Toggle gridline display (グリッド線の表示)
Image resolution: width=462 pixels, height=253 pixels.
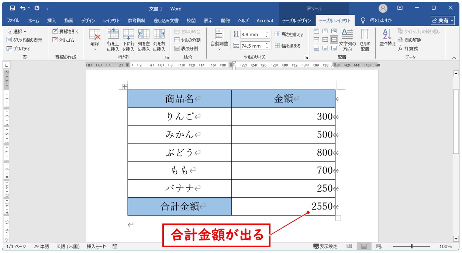click(24, 40)
